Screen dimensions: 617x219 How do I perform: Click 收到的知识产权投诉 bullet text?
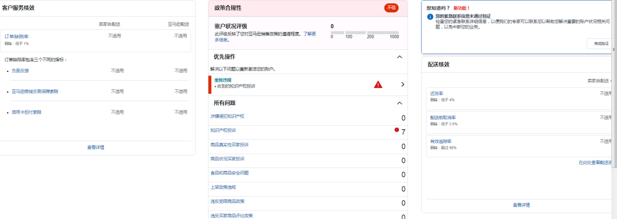pyautogui.click(x=236, y=86)
